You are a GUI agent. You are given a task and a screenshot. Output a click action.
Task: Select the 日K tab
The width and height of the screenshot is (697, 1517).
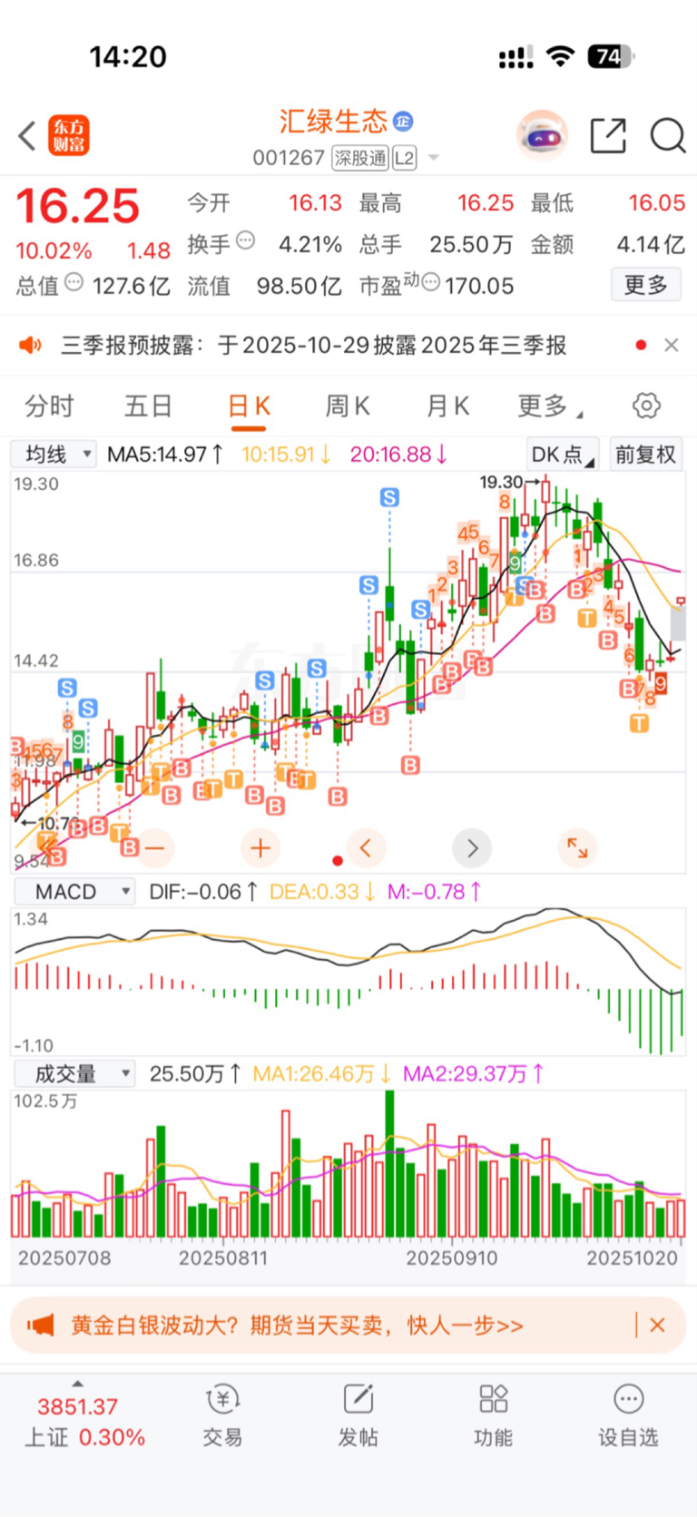(249, 406)
